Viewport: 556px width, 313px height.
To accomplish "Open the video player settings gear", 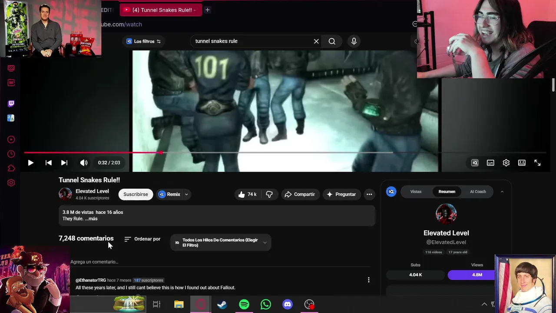I will tap(506, 163).
